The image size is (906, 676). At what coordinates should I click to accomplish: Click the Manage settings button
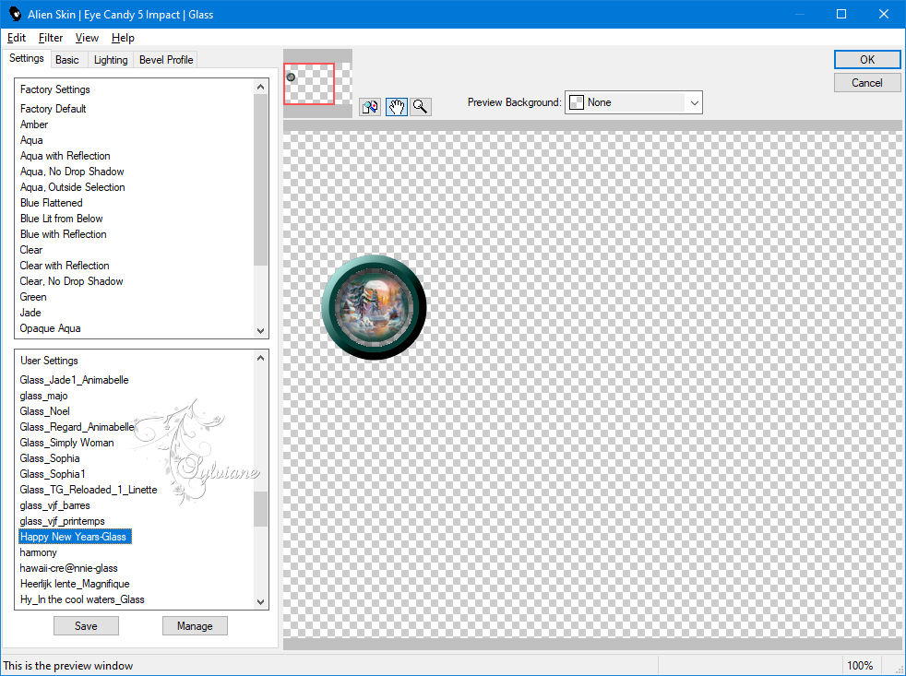(195, 625)
